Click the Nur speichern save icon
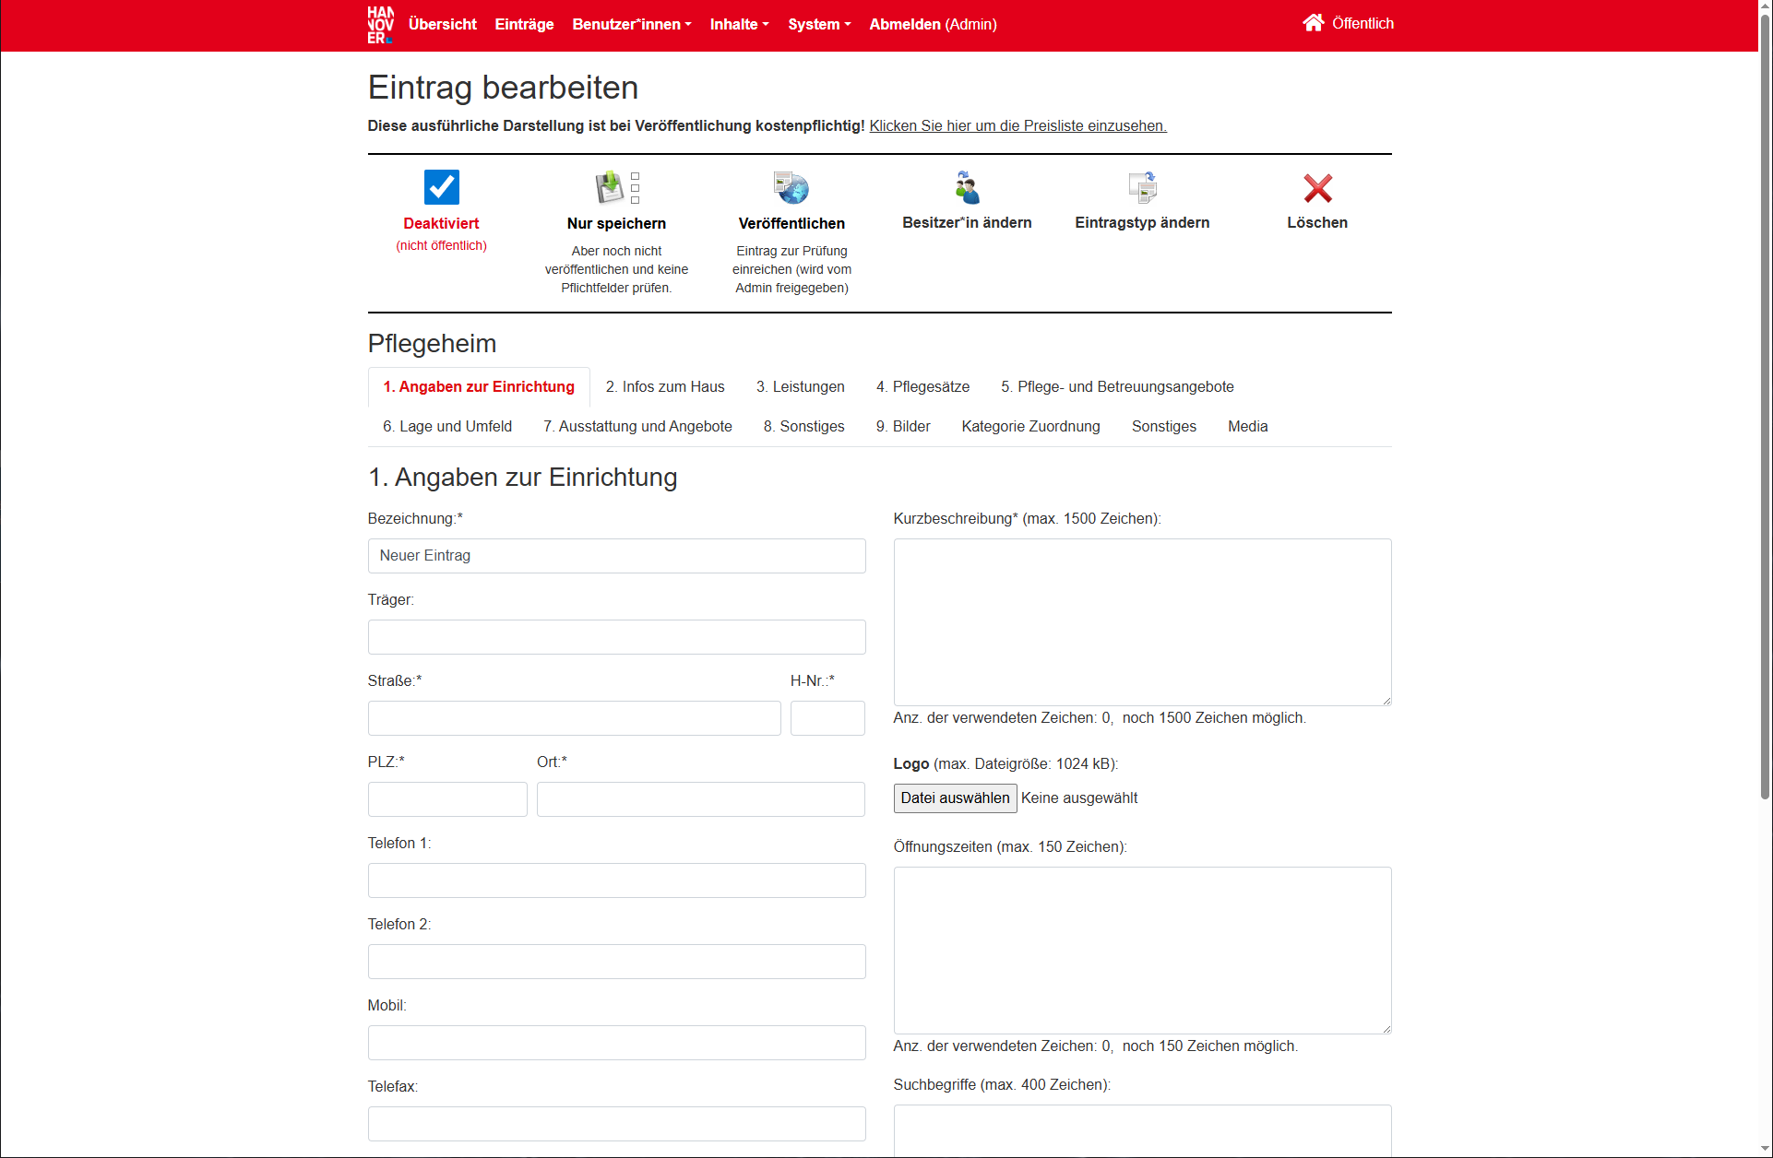 [x=614, y=187]
